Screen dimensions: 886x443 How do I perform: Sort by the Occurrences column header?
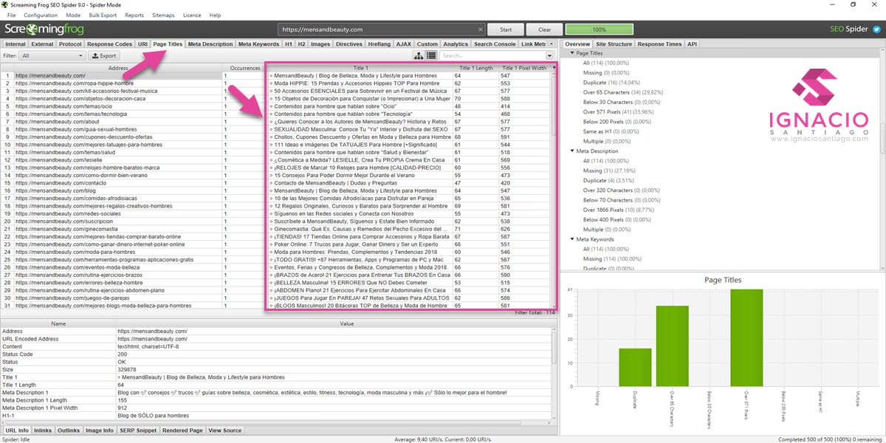click(245, 67)
